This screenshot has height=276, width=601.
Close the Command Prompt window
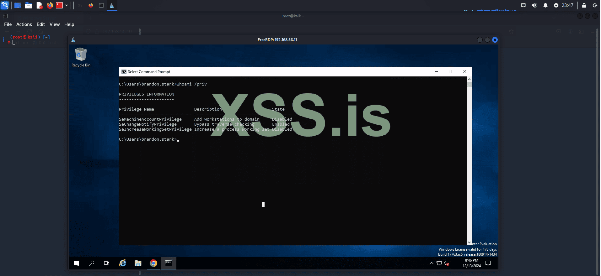[x=465, y=72]
